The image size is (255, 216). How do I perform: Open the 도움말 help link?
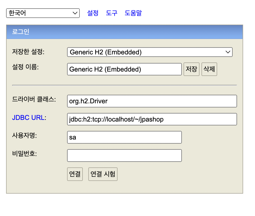(133, 13)
